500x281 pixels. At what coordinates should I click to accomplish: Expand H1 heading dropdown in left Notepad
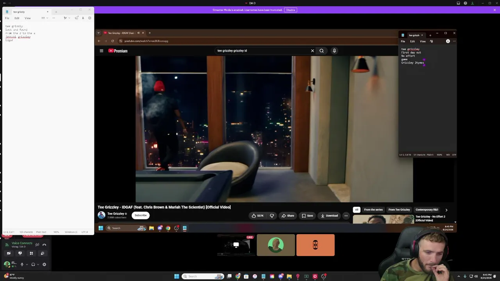45,18
